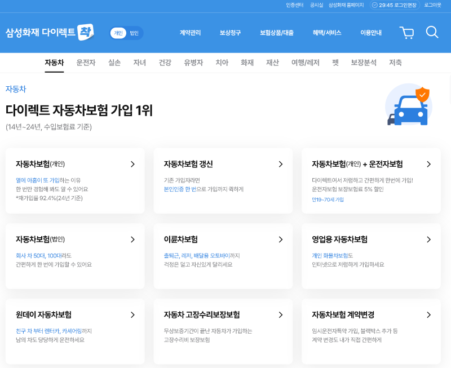Open the shopping cart icon
This screenshot has width=451, height=368.
click(x=406, y=33)
